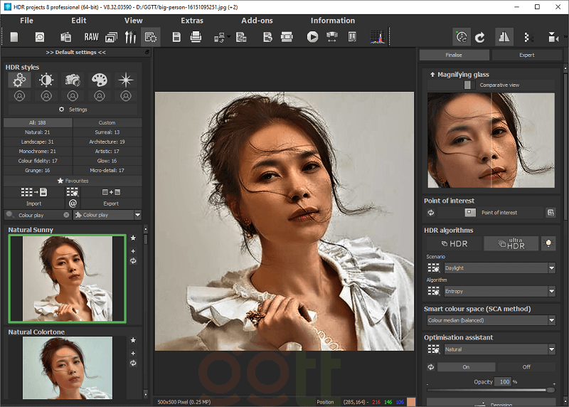This screenshot has width=569, height=407.
Task: Turn the Optimisation assistant Off
Action: click(x=526, y=367)
